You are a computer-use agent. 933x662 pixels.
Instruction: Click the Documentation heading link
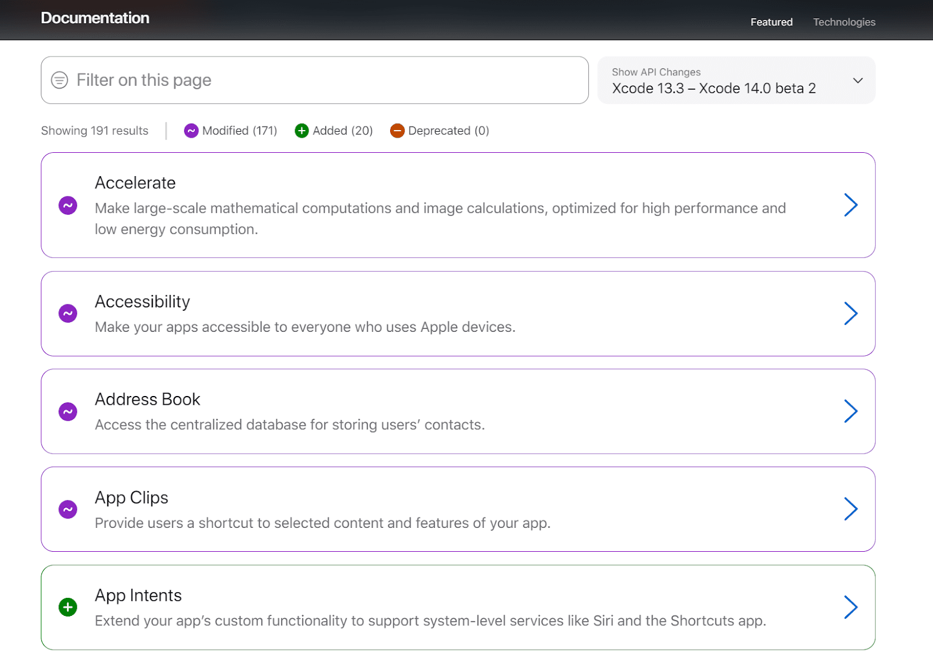point(94,18)
